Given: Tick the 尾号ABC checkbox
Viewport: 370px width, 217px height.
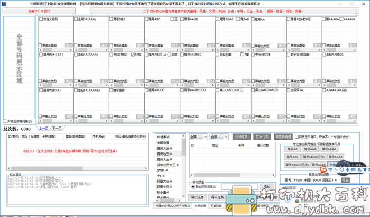Looking at the screenshot, I should 146,19.
